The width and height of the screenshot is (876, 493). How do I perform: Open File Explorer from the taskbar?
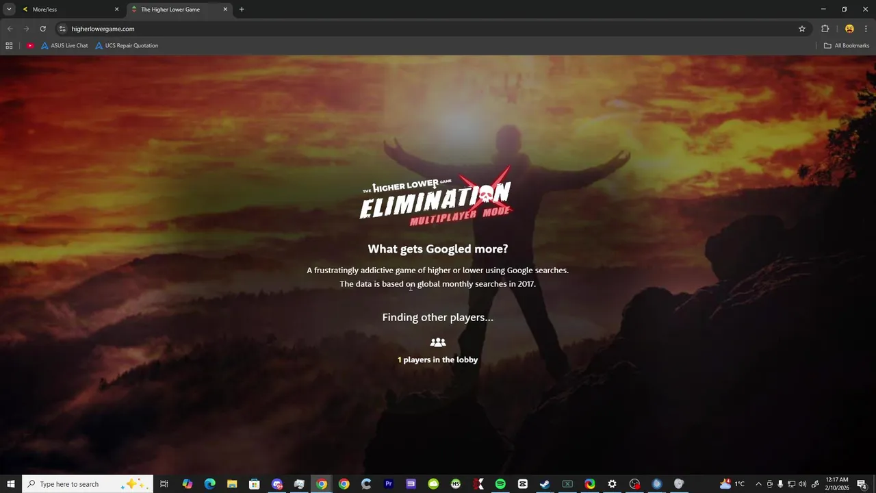pos(232,484)
